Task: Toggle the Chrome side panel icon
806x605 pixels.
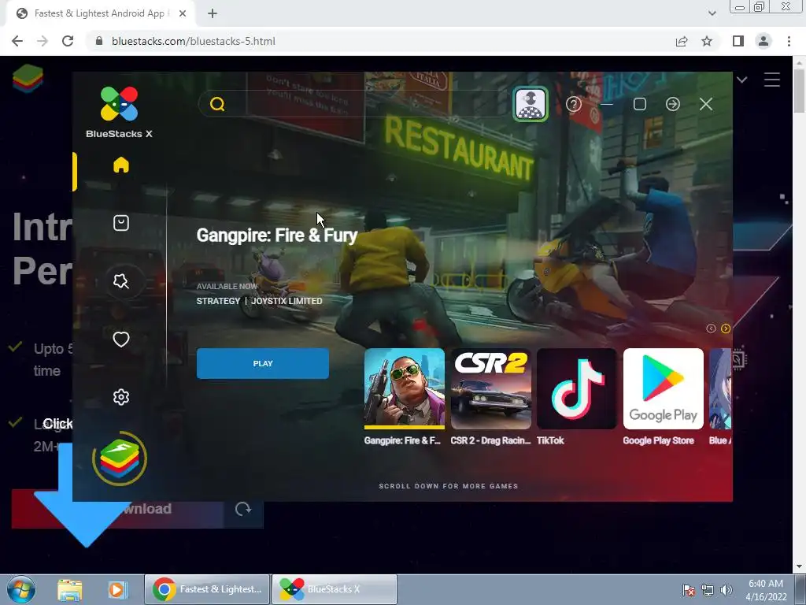Action: (738, 41)
